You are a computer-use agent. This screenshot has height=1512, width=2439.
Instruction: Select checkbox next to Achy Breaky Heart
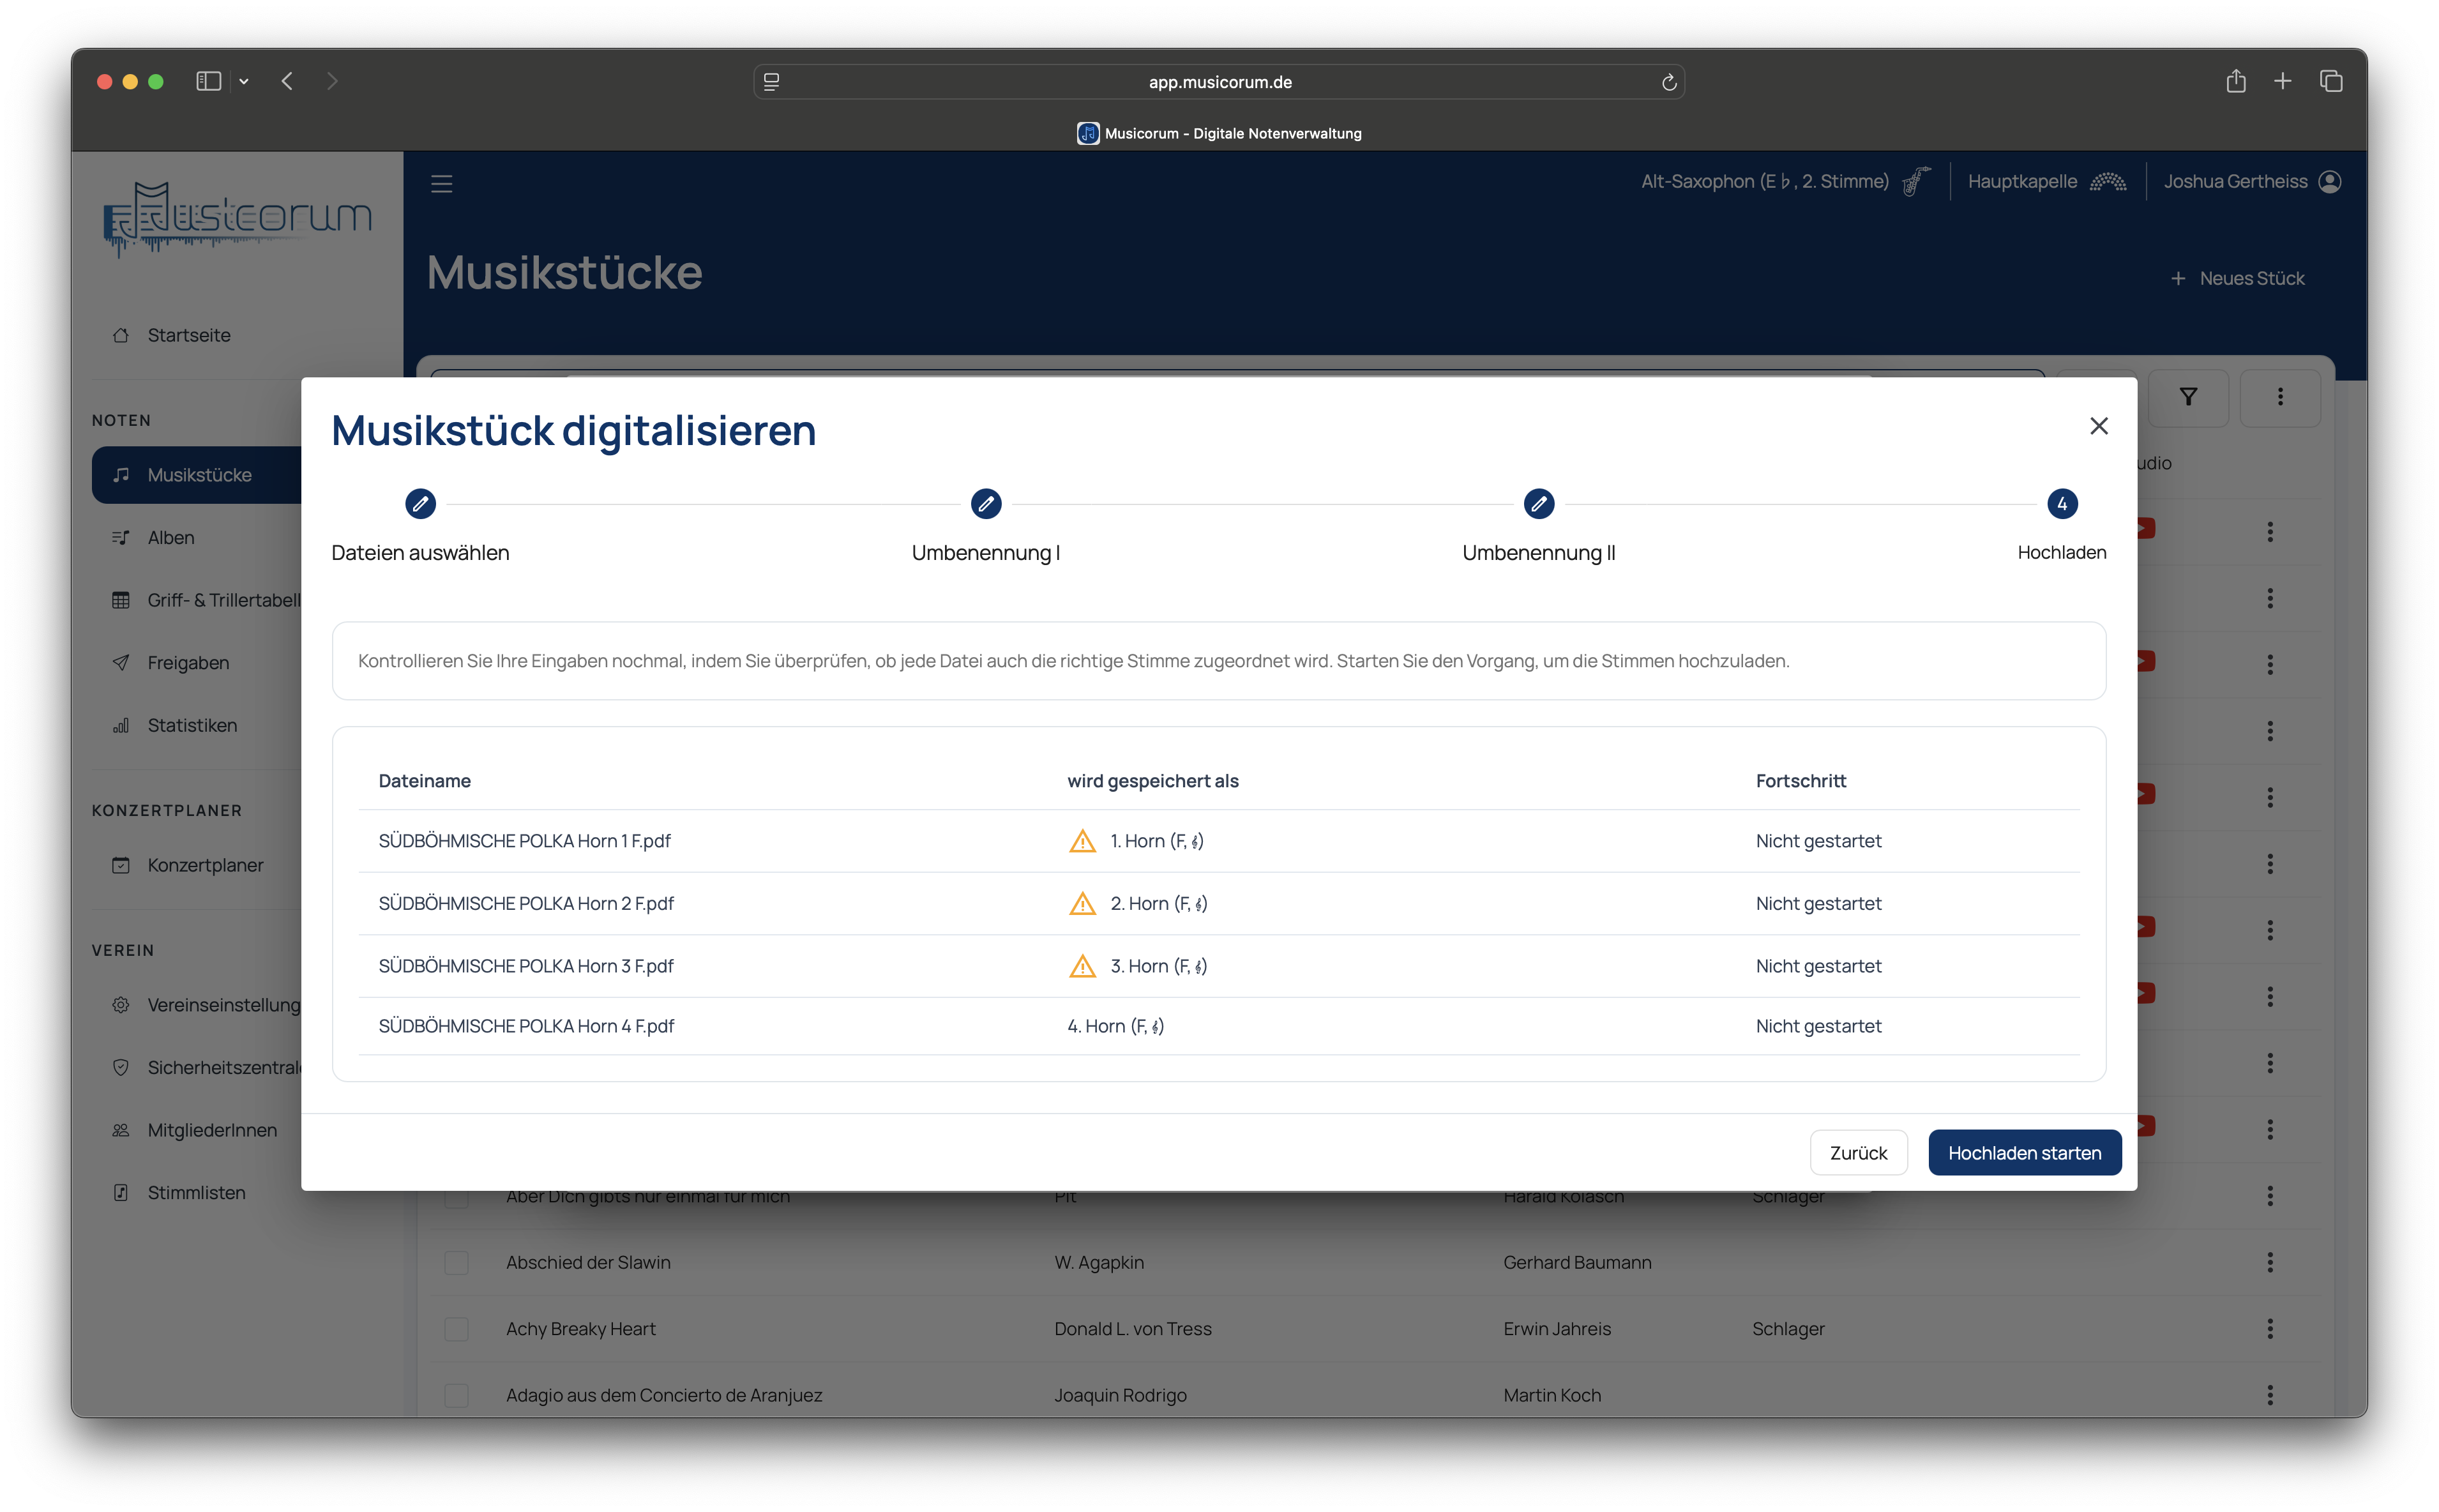[x=456, y=1329]
